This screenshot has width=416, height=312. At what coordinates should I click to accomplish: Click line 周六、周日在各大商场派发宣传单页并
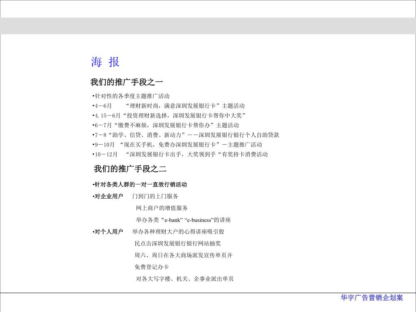(183, 255)
